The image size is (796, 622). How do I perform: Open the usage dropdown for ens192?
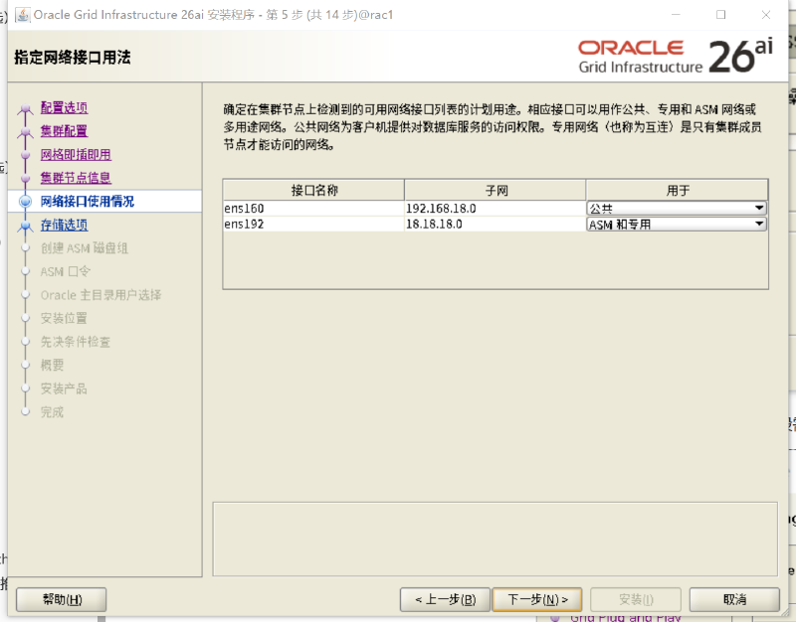pos(677,225)
